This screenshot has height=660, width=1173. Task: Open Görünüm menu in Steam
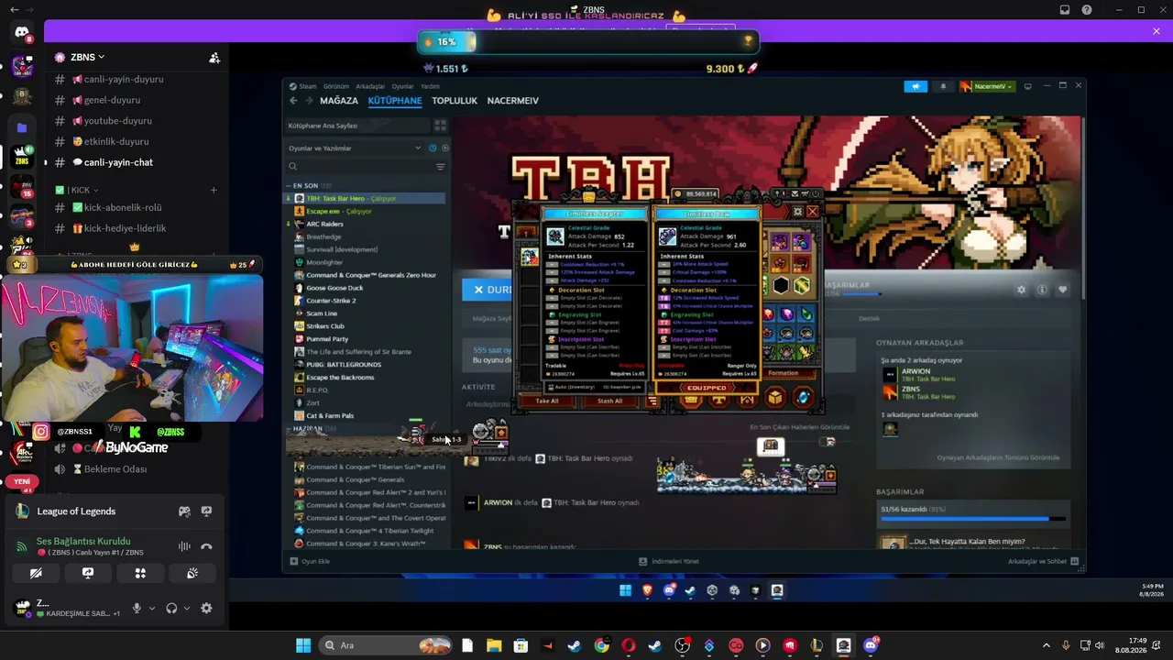tap(336, 86)
